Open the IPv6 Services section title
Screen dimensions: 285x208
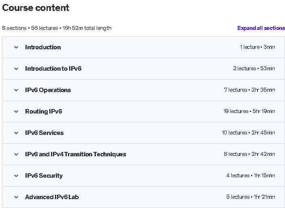44,133
